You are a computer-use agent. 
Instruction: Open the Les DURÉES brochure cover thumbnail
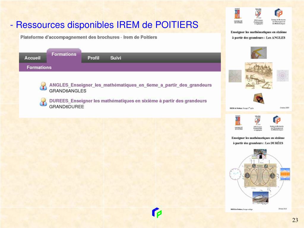[x=259, y=163]
